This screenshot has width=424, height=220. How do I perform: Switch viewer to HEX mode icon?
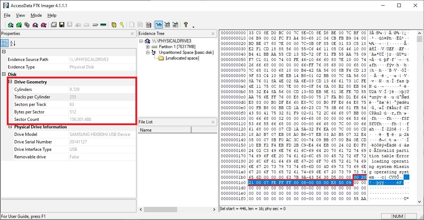point(175,25)
